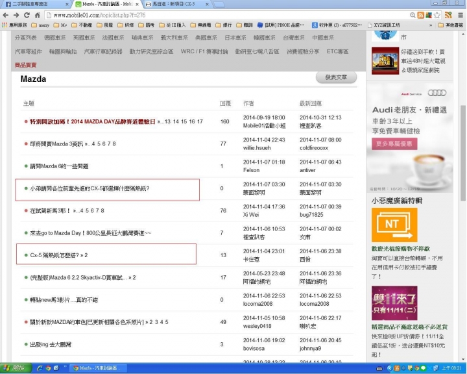Open the 在試駕新馬3耶 thread
The height and width of the screenshot is (374, 467).
(x=50, y=210)
